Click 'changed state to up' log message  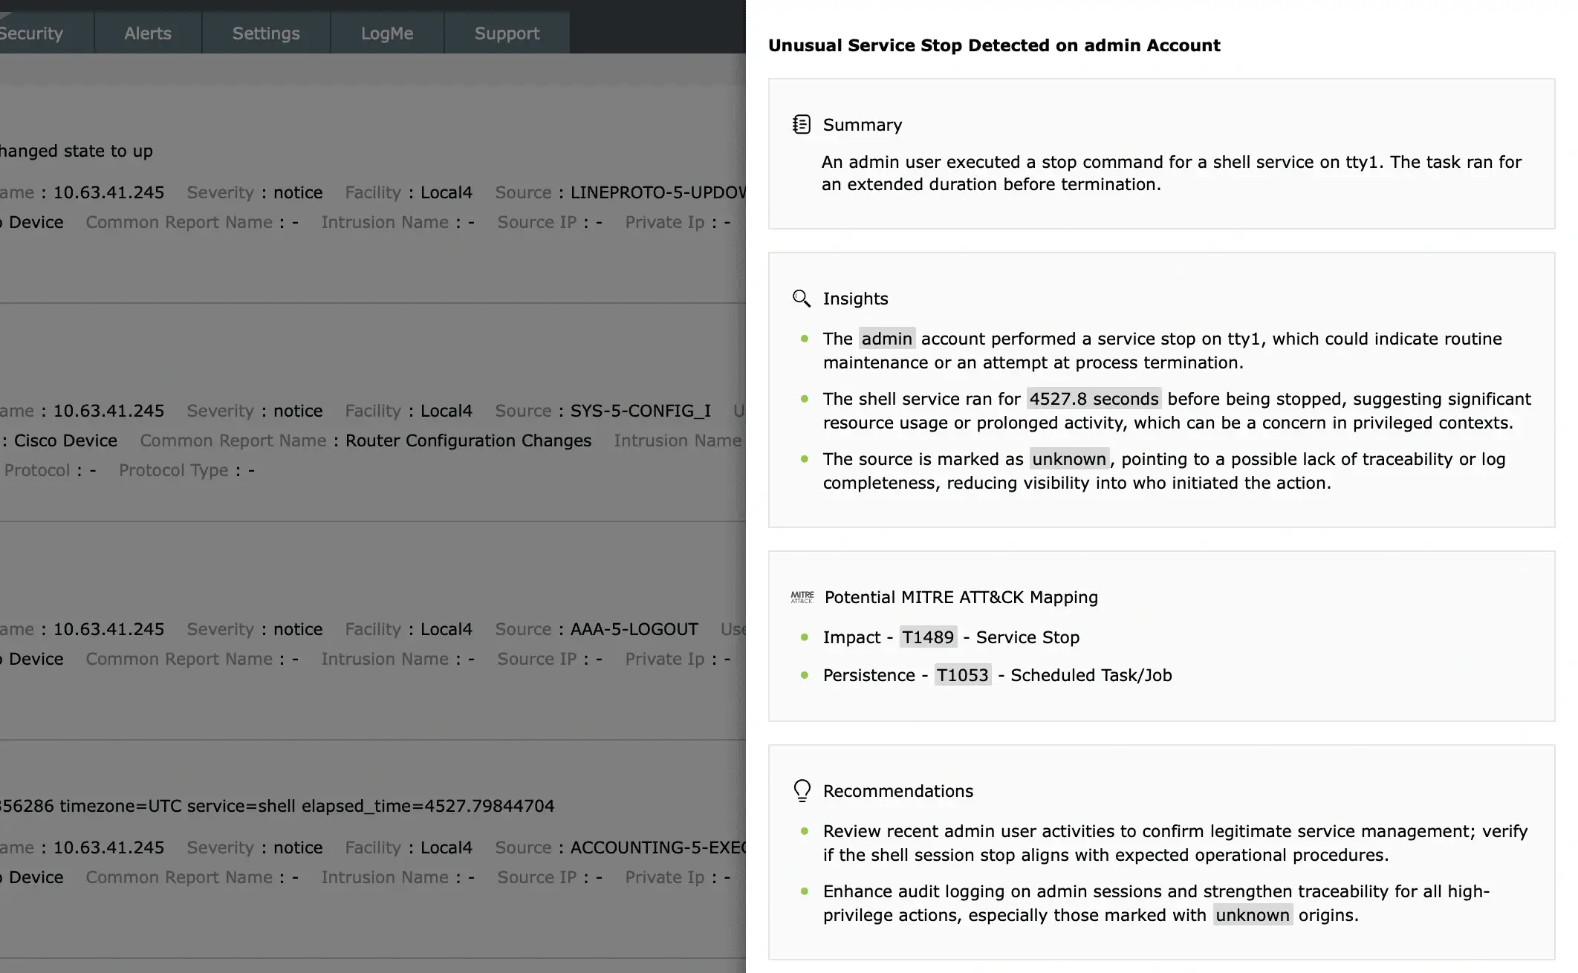click(77, 151)
